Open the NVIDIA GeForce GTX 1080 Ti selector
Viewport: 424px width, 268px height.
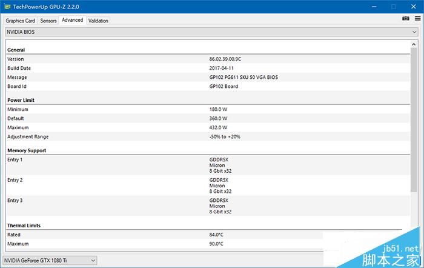pyautogui.click(x=50, y=260)
